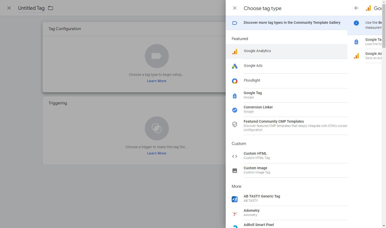Open Learn More under Tag Configuration
The width and height of the screenshot is (386, 228).
[157, 81]
